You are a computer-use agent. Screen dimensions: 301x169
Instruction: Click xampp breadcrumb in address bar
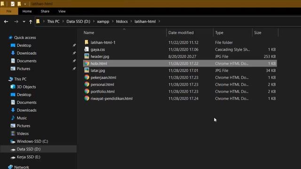coord(103,22)
